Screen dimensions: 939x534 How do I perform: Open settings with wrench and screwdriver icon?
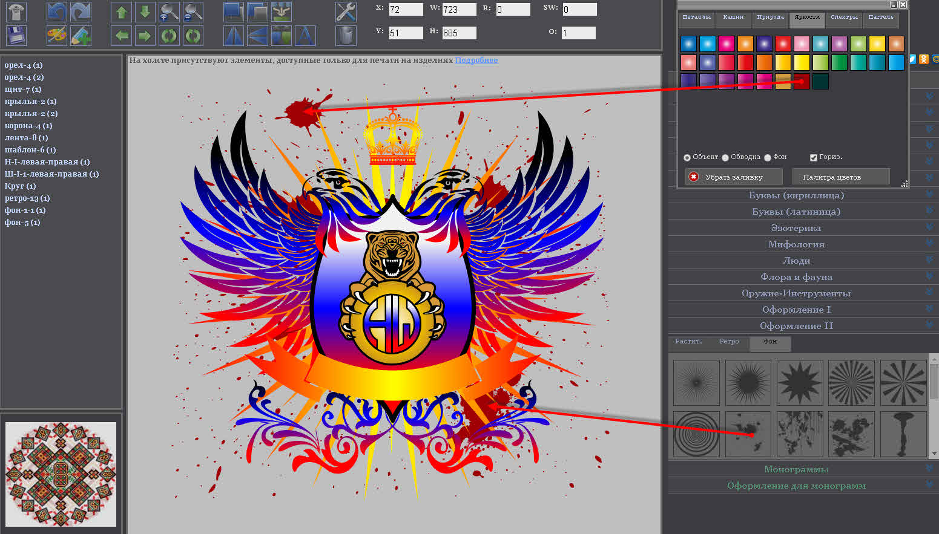[x=346, y=11]
